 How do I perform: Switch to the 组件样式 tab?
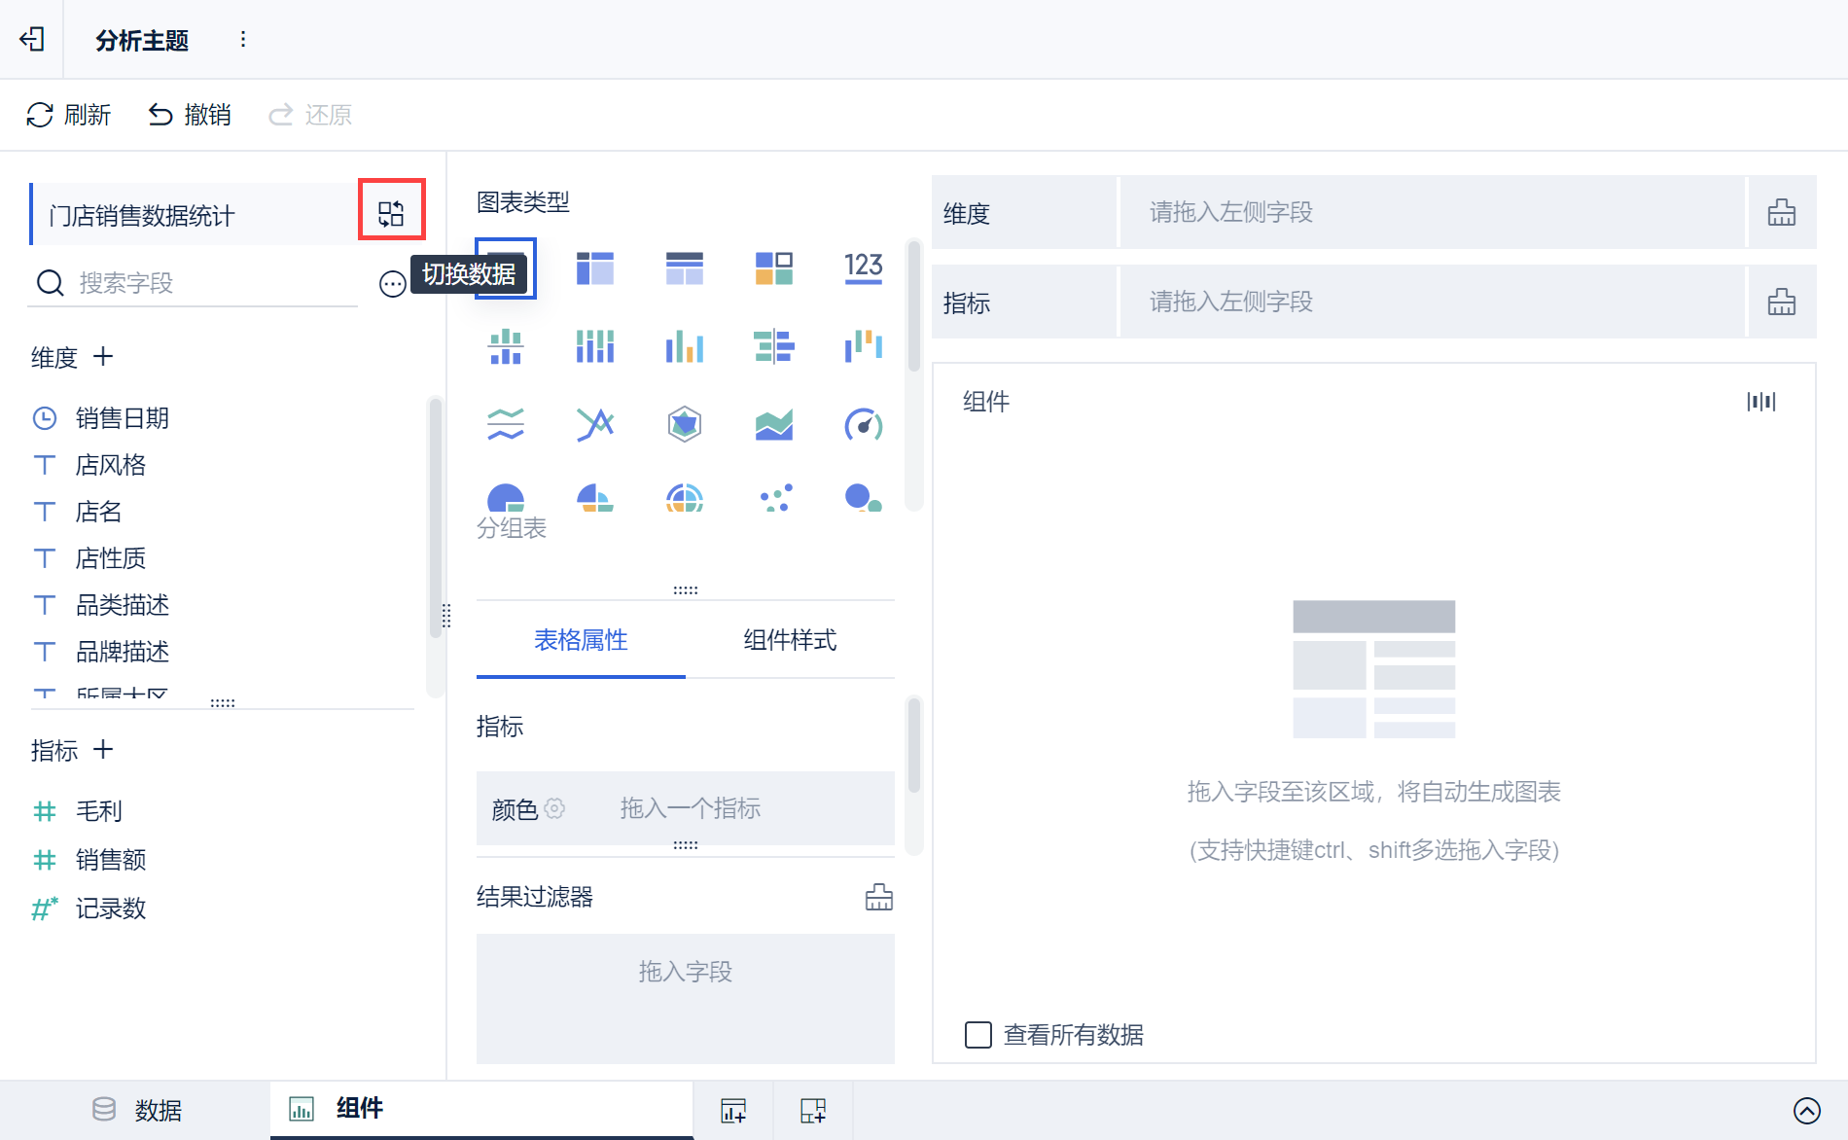[790, 640]
